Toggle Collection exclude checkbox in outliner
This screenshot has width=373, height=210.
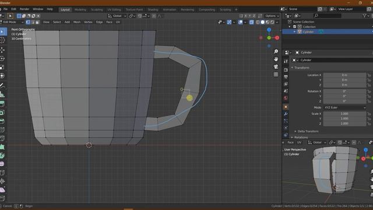(295, 27)
